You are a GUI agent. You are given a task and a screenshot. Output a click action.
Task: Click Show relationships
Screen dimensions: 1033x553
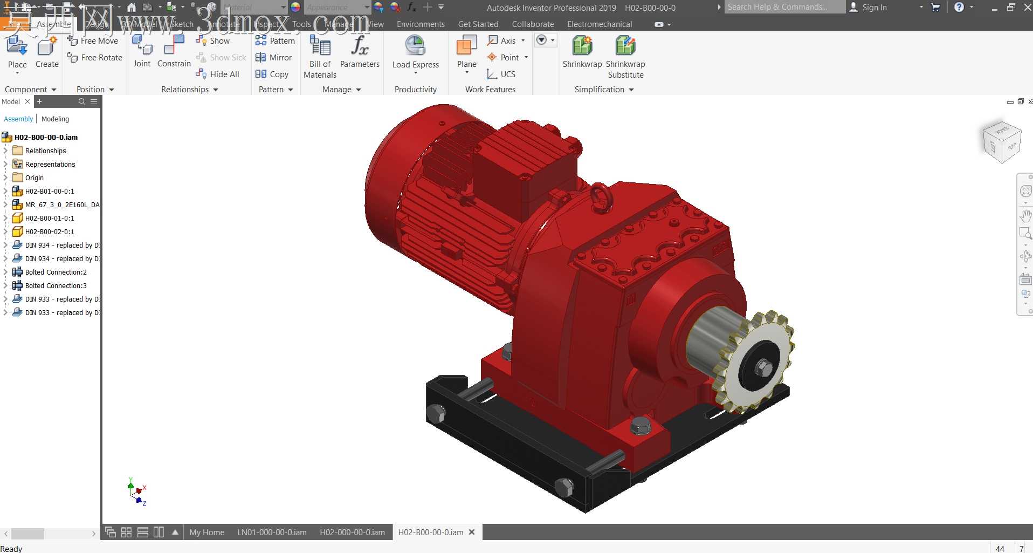[213, 41]
